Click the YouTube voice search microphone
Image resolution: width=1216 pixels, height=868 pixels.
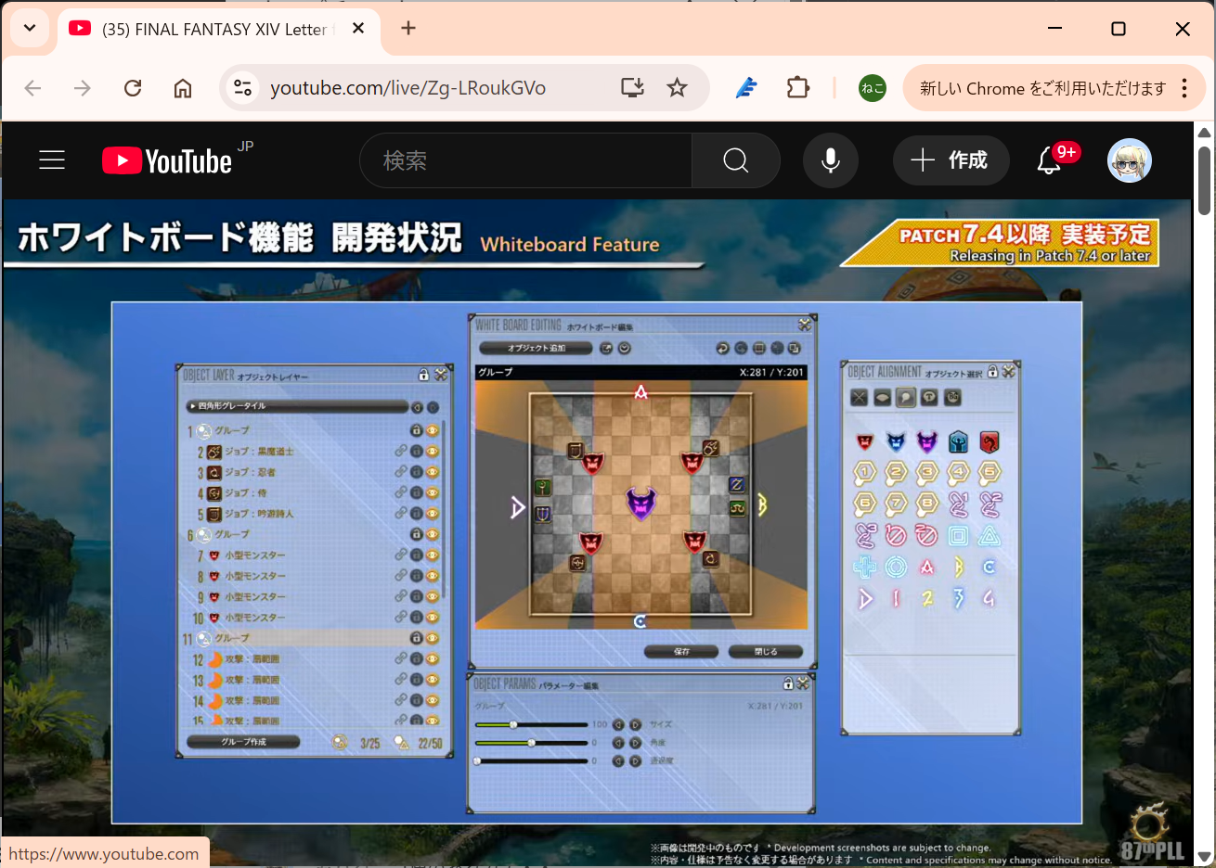click(x=831, y=160)
